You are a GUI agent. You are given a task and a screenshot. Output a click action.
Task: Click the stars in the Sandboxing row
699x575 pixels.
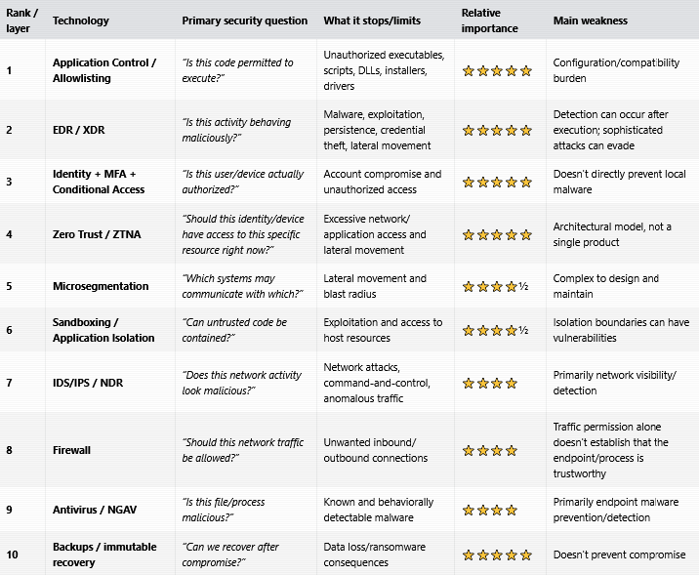(495, 331)
